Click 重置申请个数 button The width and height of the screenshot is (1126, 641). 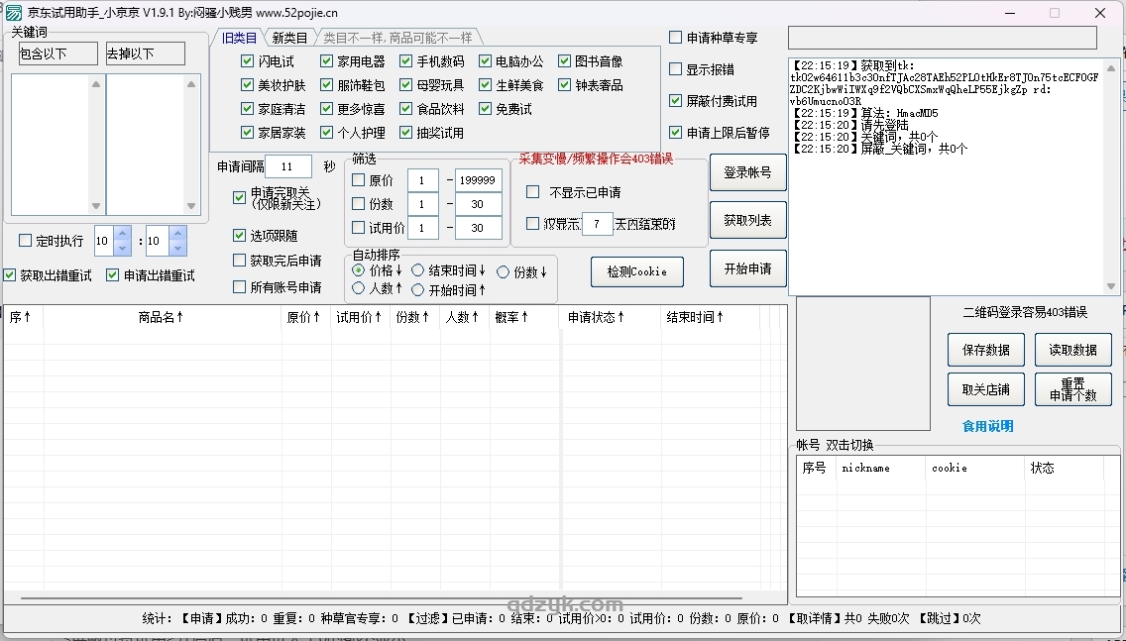click(1072, 388)
